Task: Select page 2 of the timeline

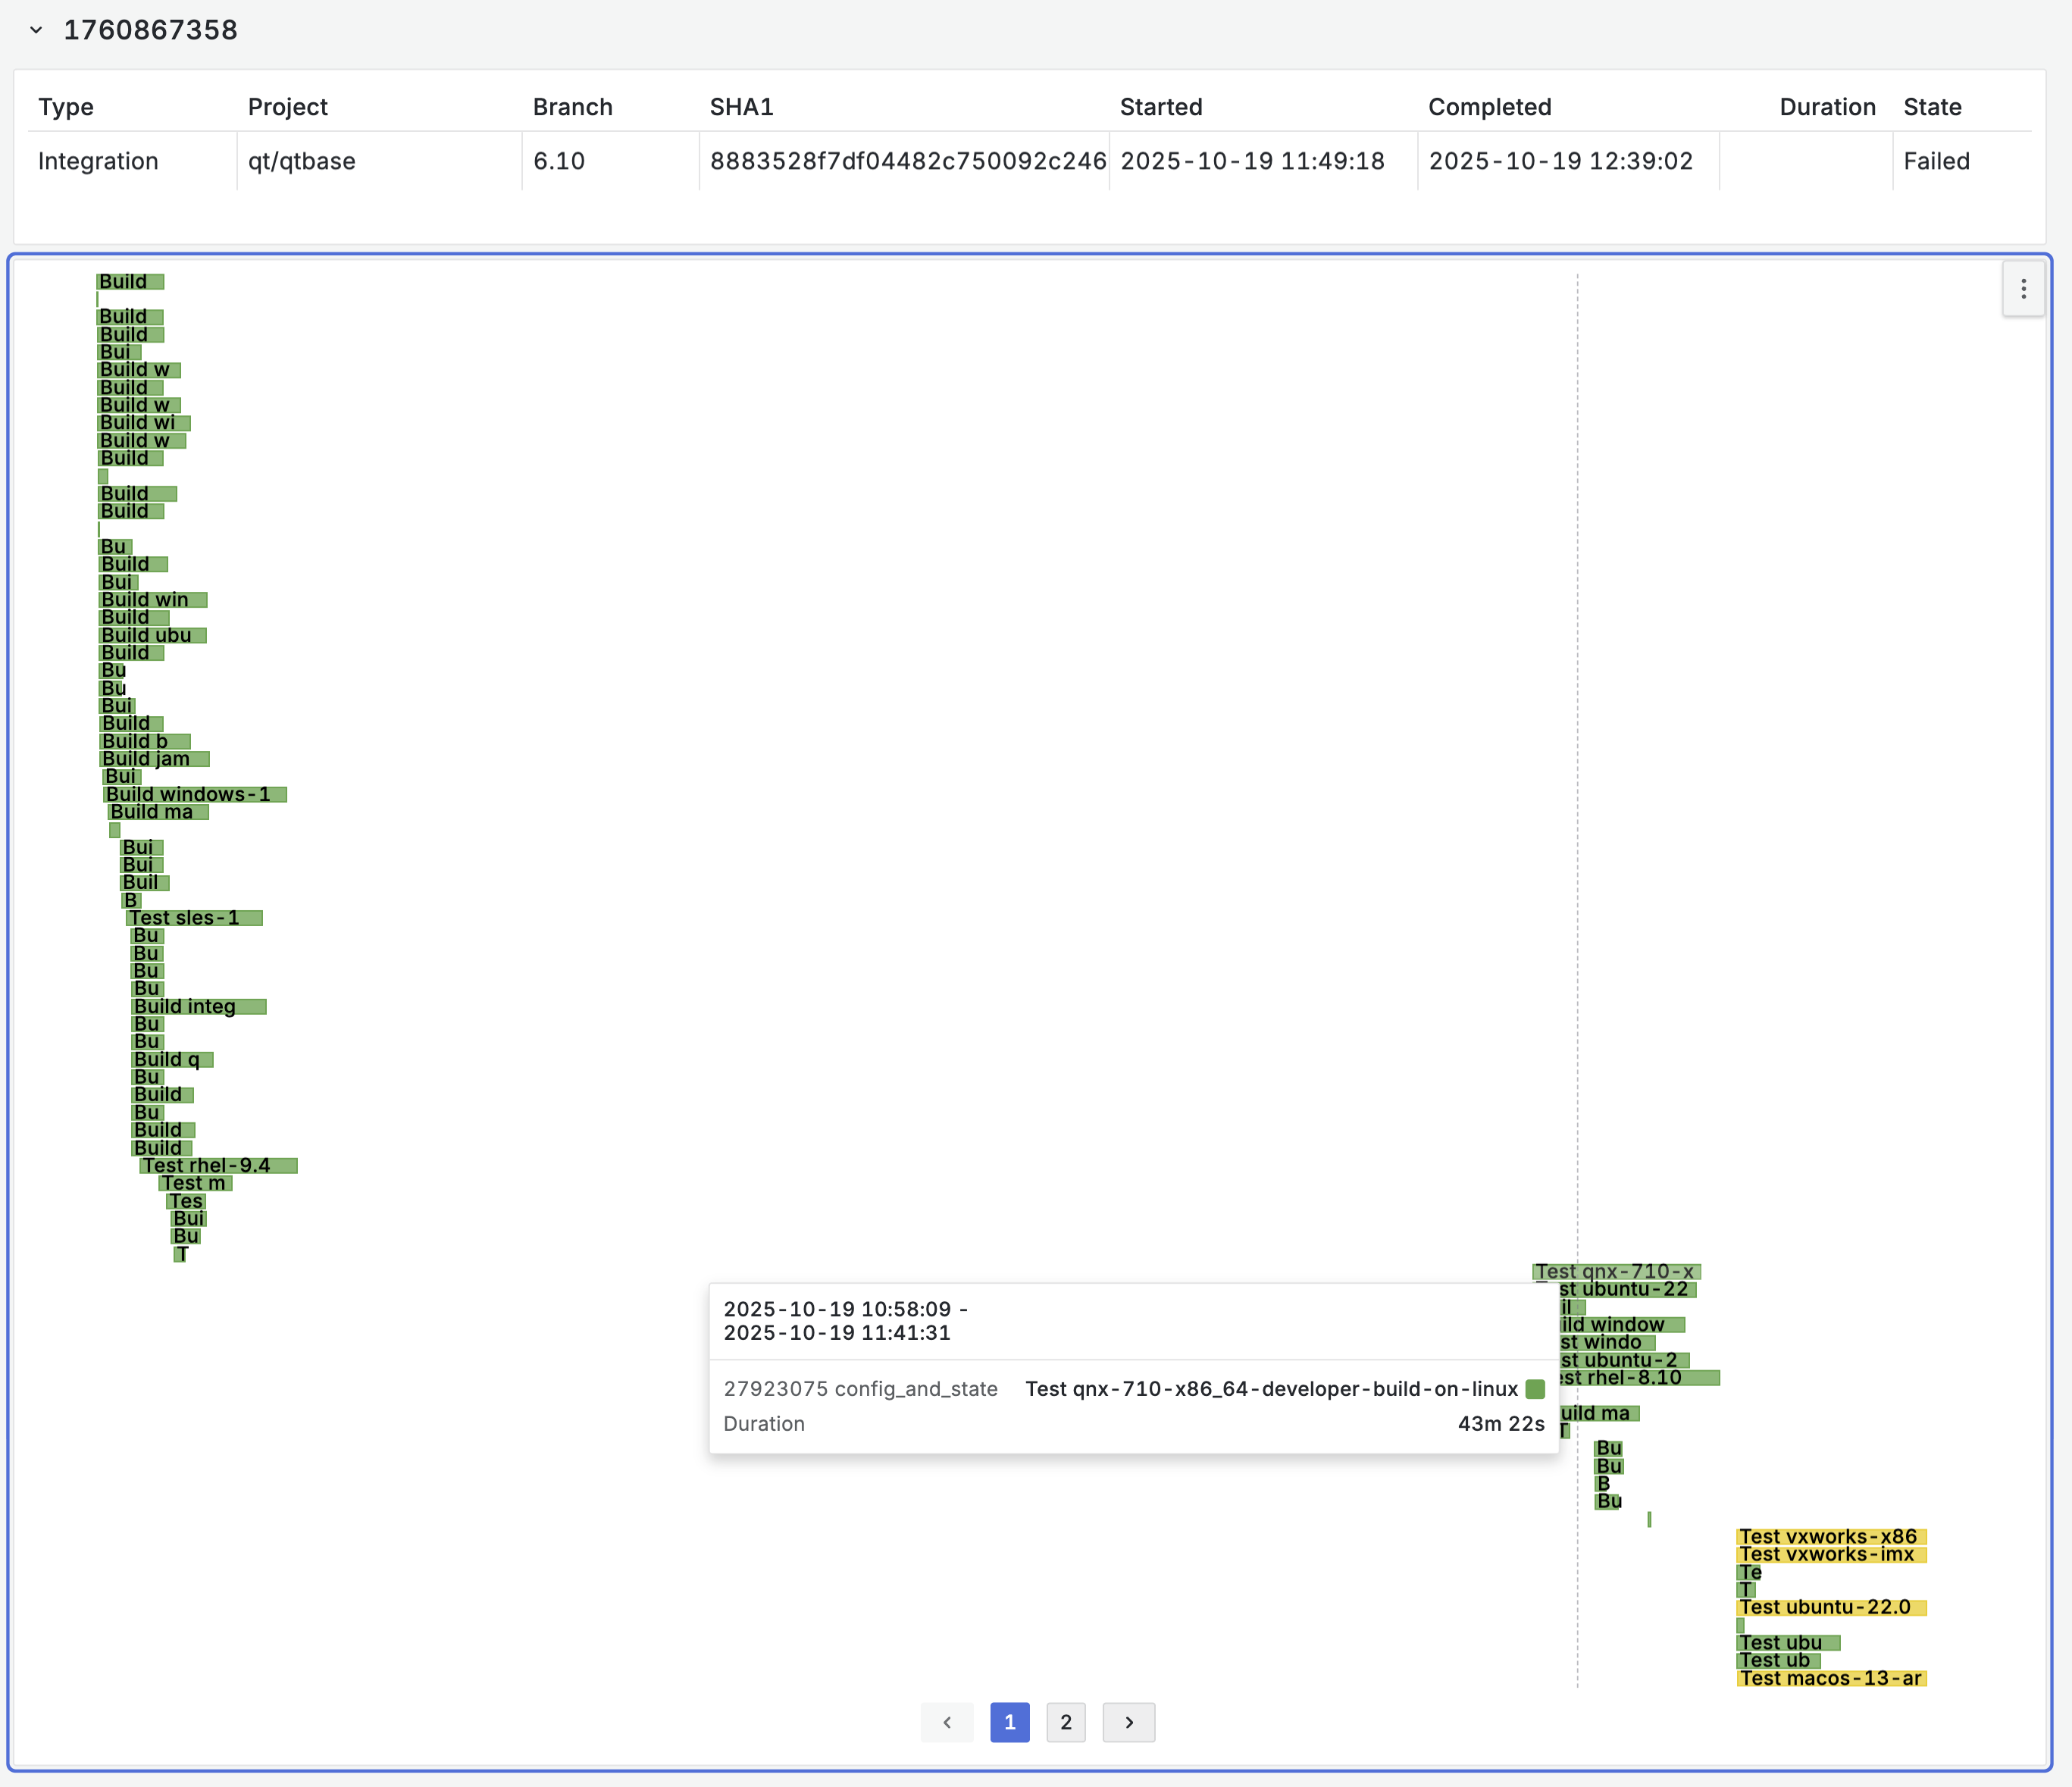Action: pos(1065,1722)
